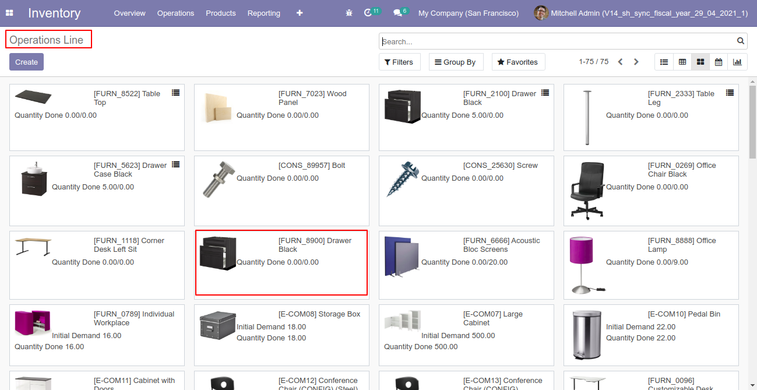Open Operations menu

pos(175,13)
